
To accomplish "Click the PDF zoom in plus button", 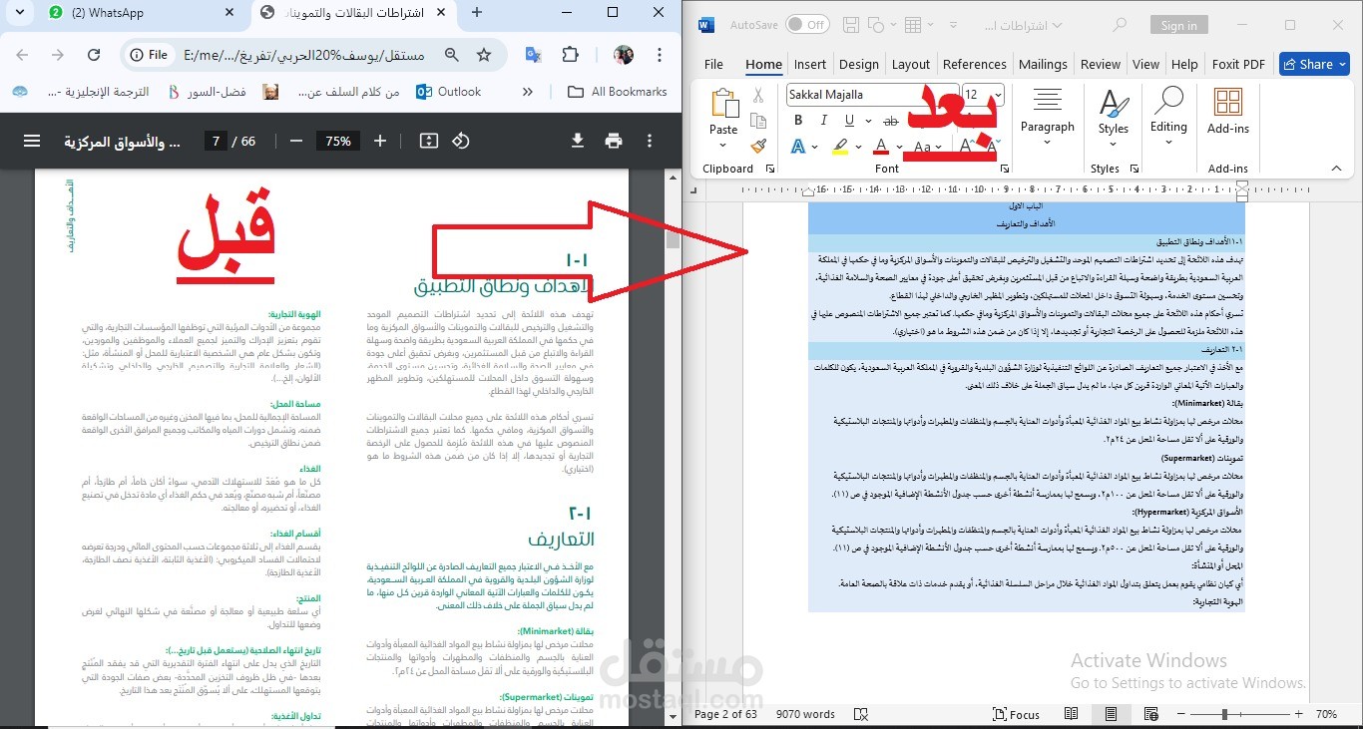I will point(379,141).
